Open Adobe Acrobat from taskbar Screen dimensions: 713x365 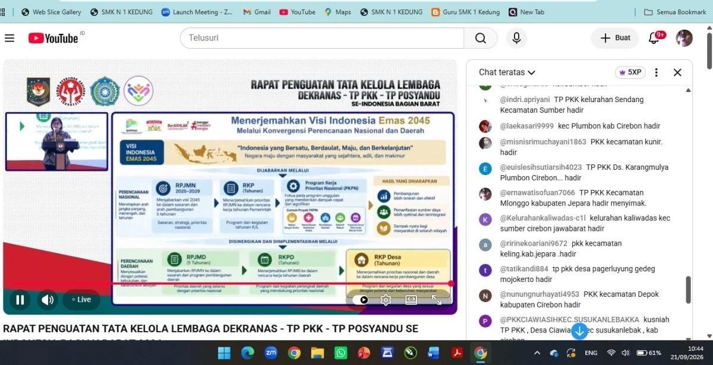pos(458,353)
